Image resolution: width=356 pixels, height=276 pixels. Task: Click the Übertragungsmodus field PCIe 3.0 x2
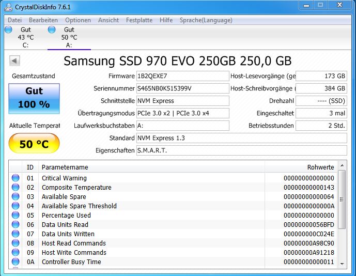183,113
